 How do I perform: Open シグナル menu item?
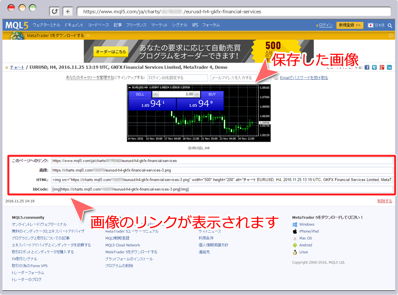coord(180,25)
